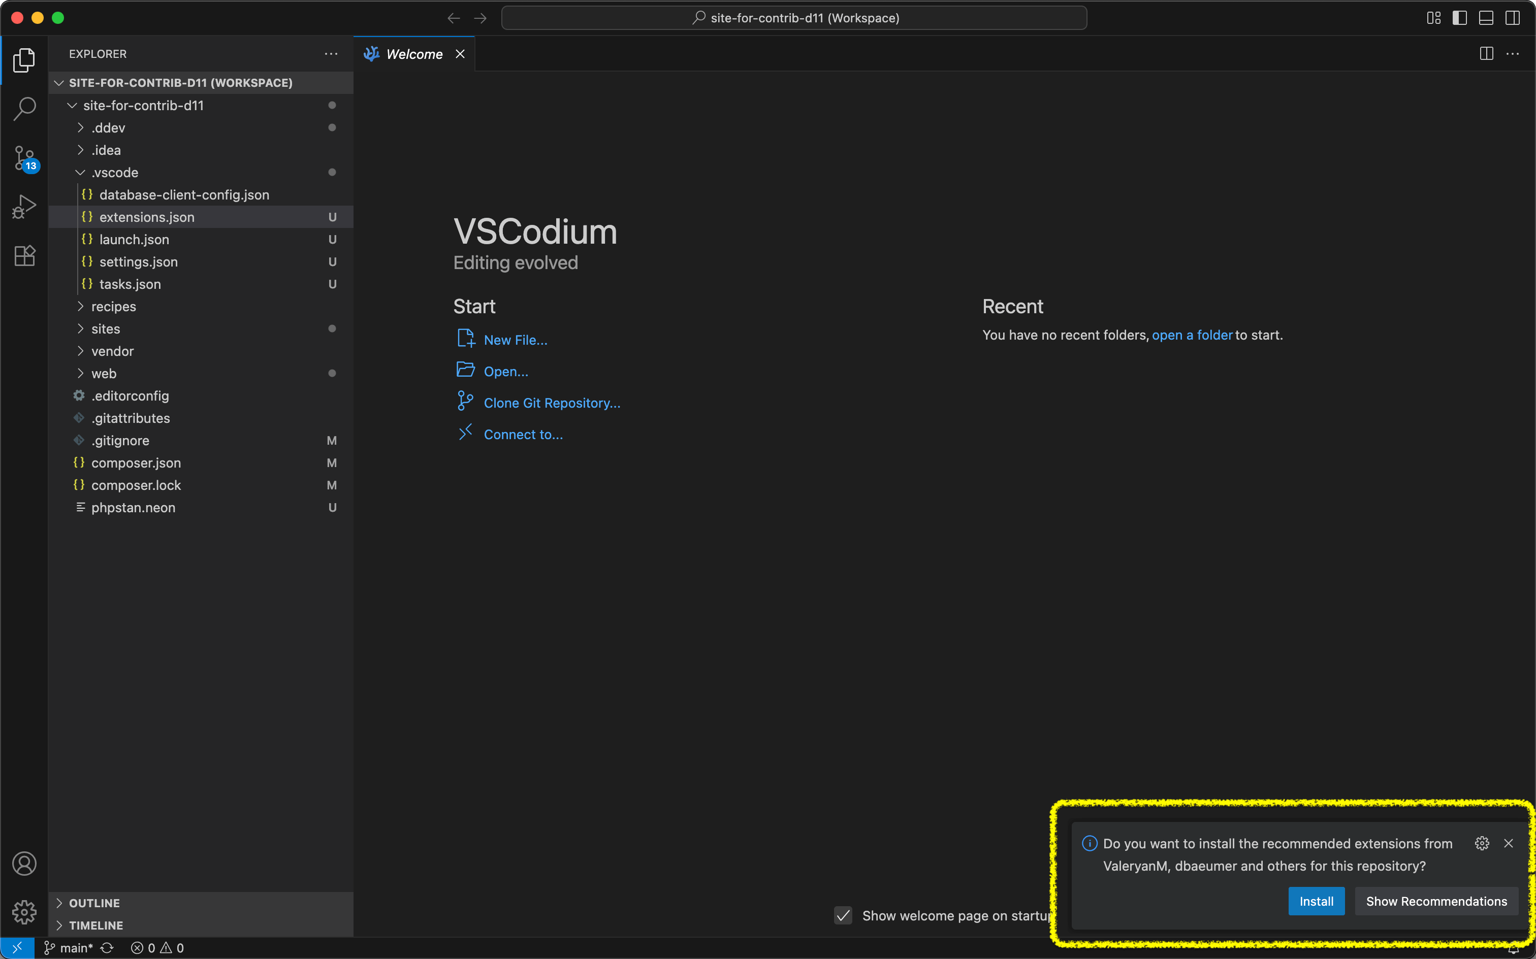The height and width of the screenshot is (959, 1536).
Task: Toggle the primary sidebar visibility
Action: (1459, 18)
